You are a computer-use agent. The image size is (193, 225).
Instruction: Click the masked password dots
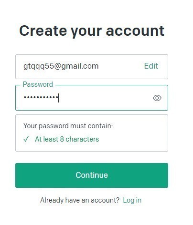click(x=41, y=97)
